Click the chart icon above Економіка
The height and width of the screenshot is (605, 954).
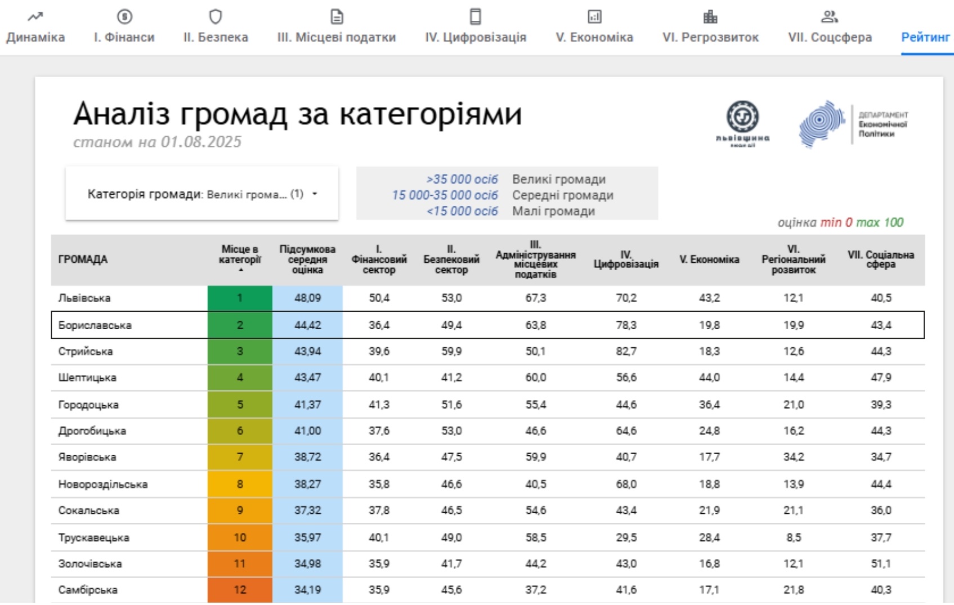click(x=594, y=16)
